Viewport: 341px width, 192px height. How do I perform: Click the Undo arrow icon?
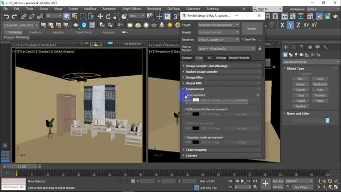coord(6,17)
